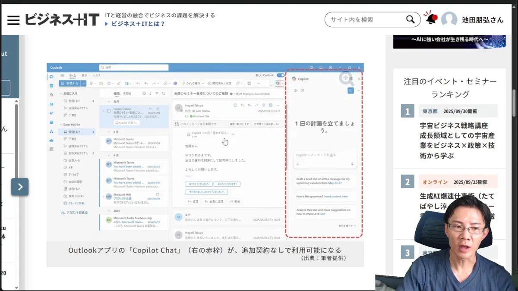Collapse the 5月 message group
Screen dimensions: 518x291
pyautogui.click(x=109, y=132)
